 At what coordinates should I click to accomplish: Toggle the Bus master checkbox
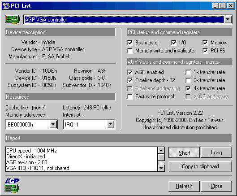tap(130, 43)
